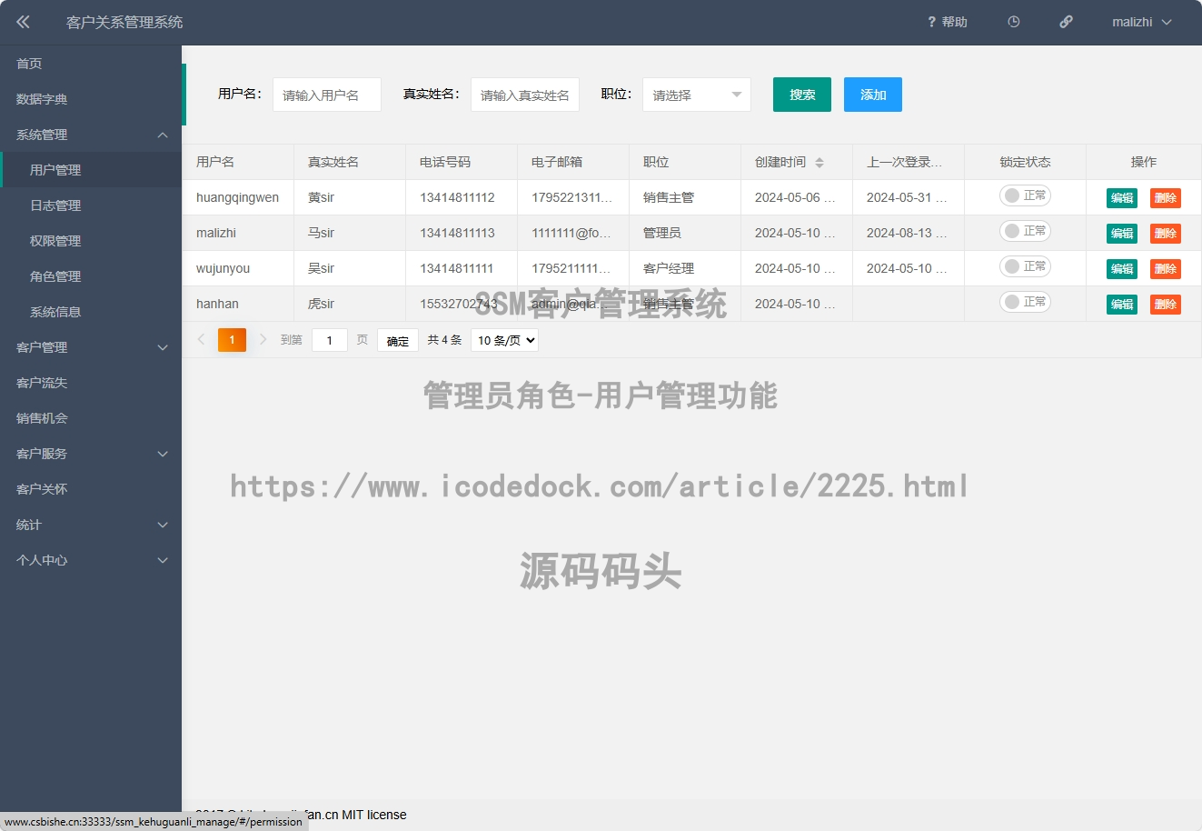Image resolution: width=1202 pixels, height=831 pixels.
Task: Click the blue 添加 button
Action: 873,95
